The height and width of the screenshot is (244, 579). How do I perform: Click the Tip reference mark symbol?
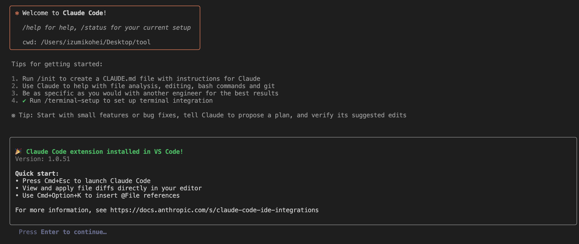coord(13,115)
